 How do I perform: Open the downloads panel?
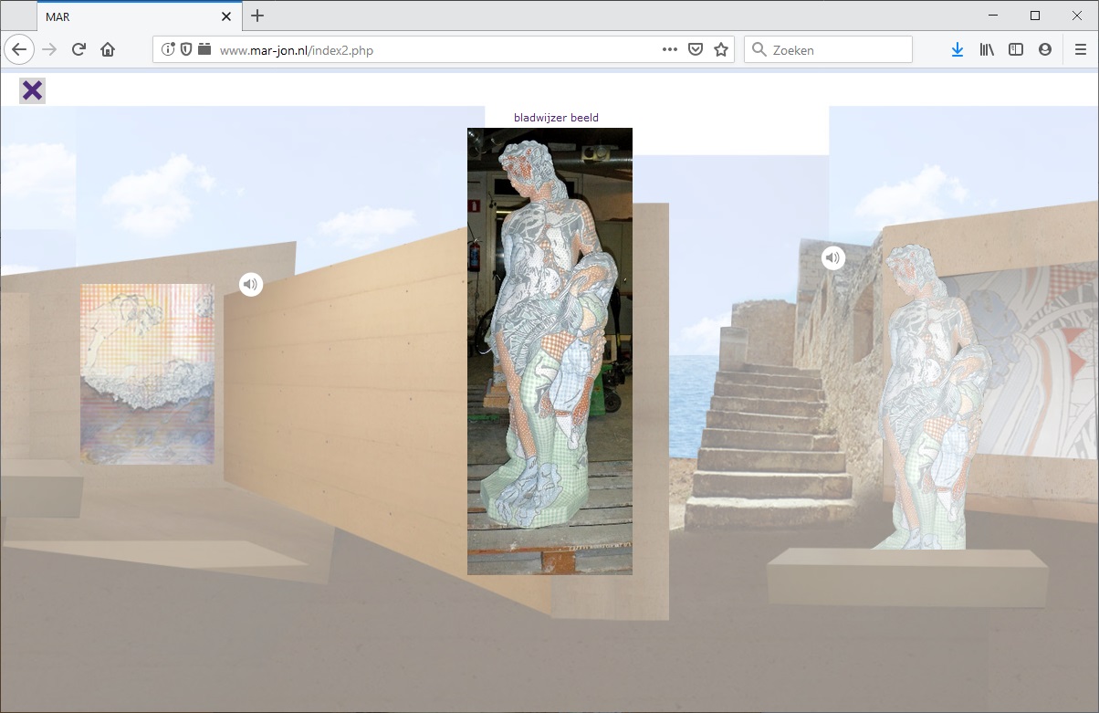pyautogui.click(x=957, y=50)
